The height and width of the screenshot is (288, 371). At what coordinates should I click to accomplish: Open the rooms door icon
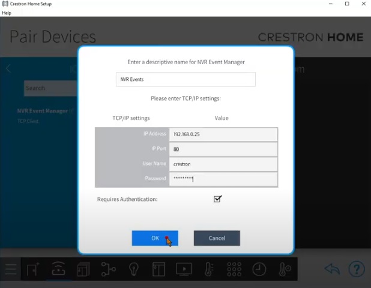(32, 269)
